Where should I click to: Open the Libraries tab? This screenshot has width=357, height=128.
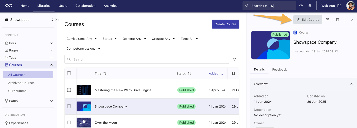click(44, 6)
